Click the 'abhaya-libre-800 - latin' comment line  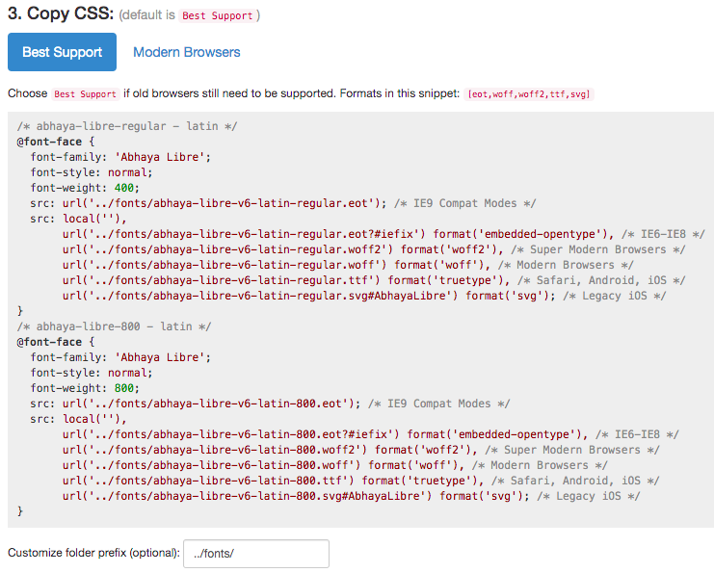(114, 326)
